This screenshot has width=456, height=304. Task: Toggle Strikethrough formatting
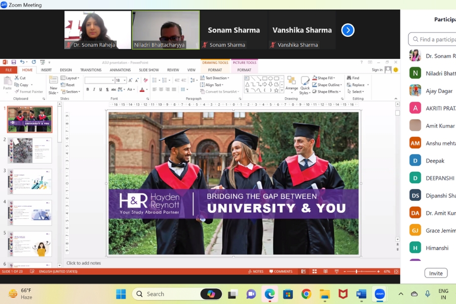113,90
